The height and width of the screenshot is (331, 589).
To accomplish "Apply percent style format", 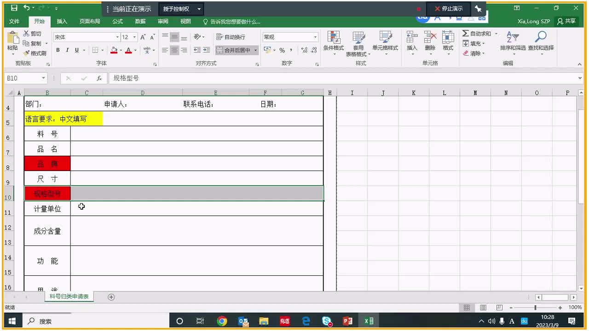I will click(x=282, y=50).
